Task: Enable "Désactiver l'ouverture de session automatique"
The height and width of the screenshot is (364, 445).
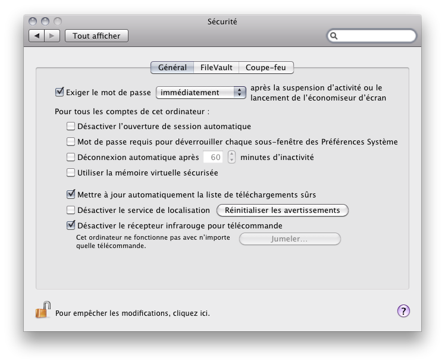Action: (71, 126)
